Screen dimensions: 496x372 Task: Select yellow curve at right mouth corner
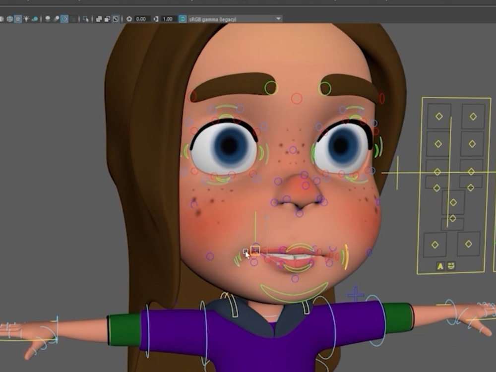point(346,257)
